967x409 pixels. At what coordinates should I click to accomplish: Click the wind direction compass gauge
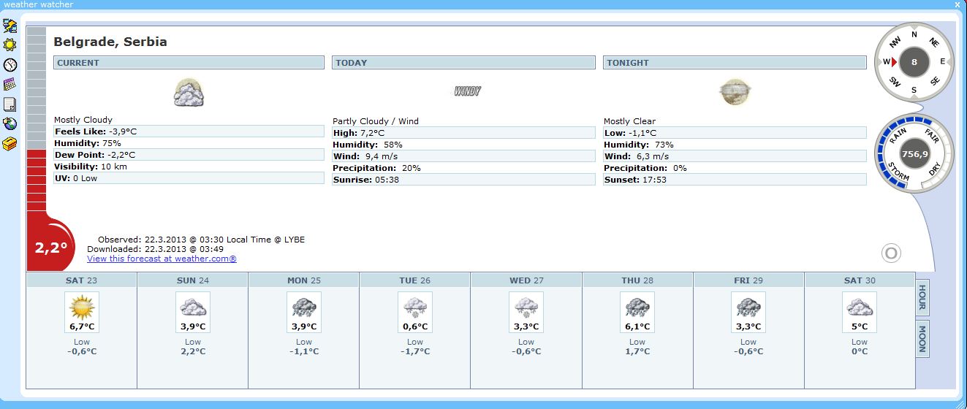pos(914,62)
